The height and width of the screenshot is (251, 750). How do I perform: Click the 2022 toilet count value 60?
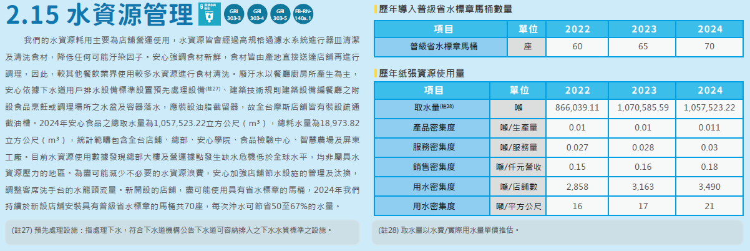tap(577, 47)
